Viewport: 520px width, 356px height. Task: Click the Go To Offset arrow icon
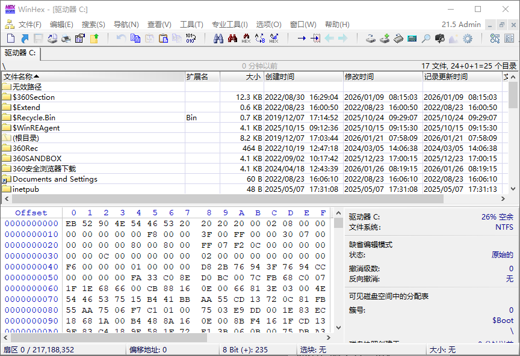[301, 38]
